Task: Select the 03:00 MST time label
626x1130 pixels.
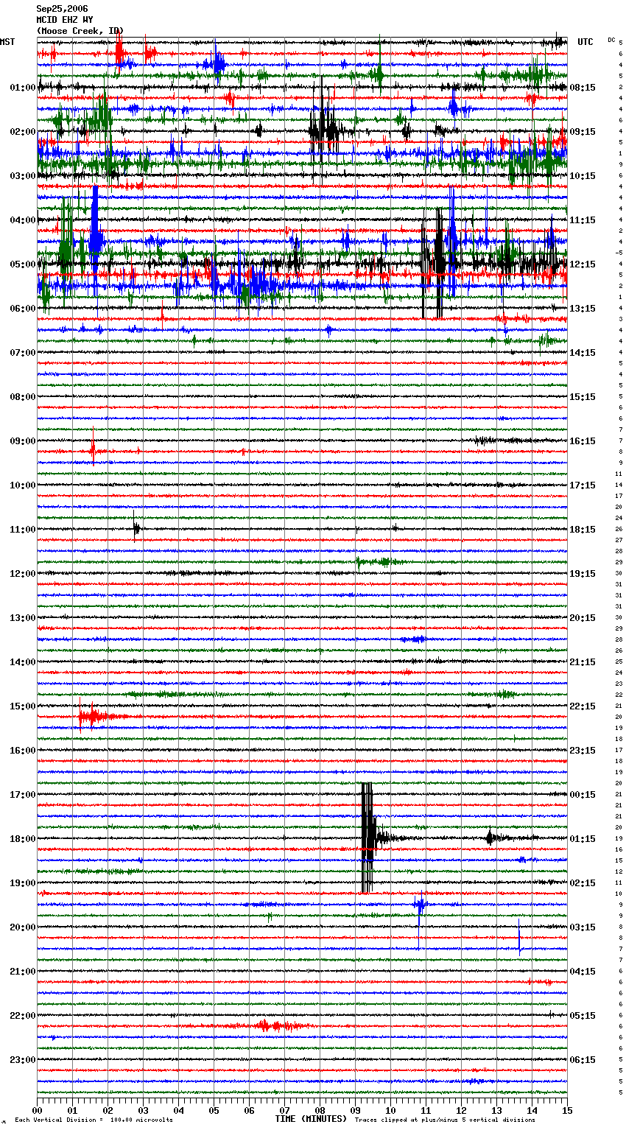Action: (x=22, y=176)
